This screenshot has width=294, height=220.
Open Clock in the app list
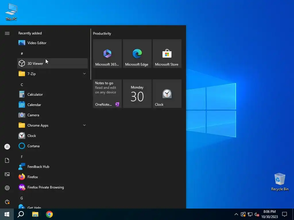pos(52,135)
